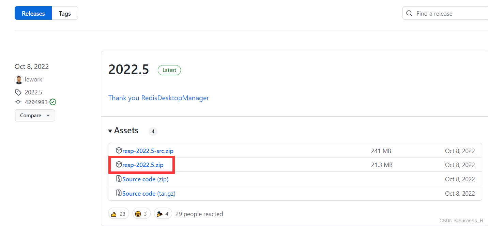The height and width of the screenshot is (226, 488).
Task: Open the 2022.5 tag link in sidebar
Action: 33,92
